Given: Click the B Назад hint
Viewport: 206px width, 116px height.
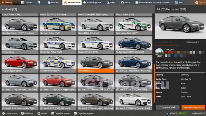Looking at the screenshot, I should click(42, 113).
